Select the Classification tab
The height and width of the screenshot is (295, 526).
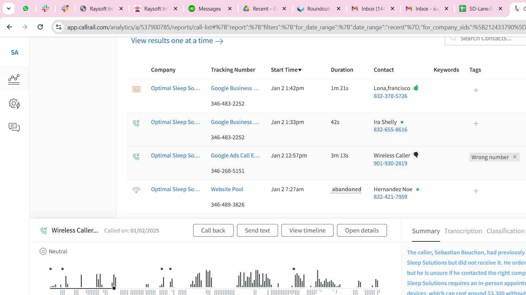pyautogui.click(x=505, y=231)
